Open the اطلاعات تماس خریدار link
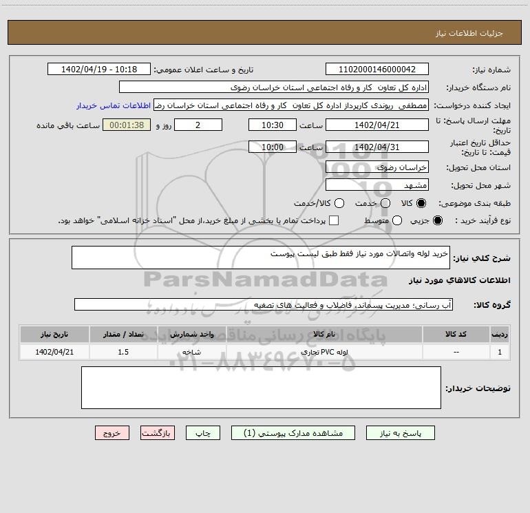This screenshot has height=513, width=530. click(x=114, y=105)
